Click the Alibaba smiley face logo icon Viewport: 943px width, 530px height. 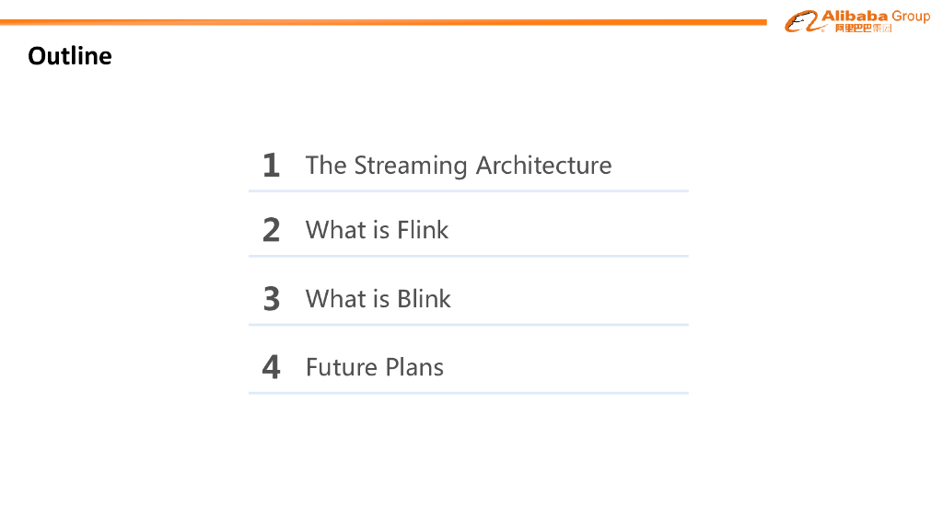[801, 21]
